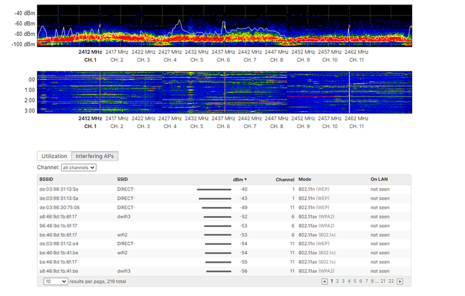The width and height of the screenshot is (465, 296).
Task: Go to page 5 of results
Action: point(356,282)
